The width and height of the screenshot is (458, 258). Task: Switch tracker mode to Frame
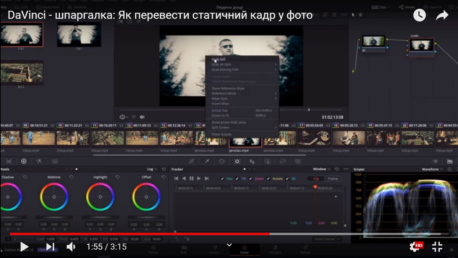coord(333,179)
